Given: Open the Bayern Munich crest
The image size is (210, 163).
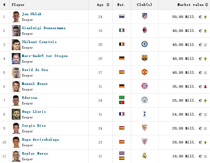Looking at the screenshot, I should point(145,86).
